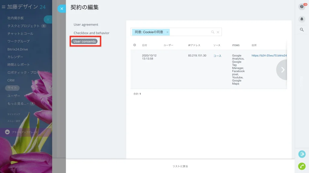This screenshot has height=173, width=309.
Task: Click the plan upgrade crown icon
Action: coord(7,132)
